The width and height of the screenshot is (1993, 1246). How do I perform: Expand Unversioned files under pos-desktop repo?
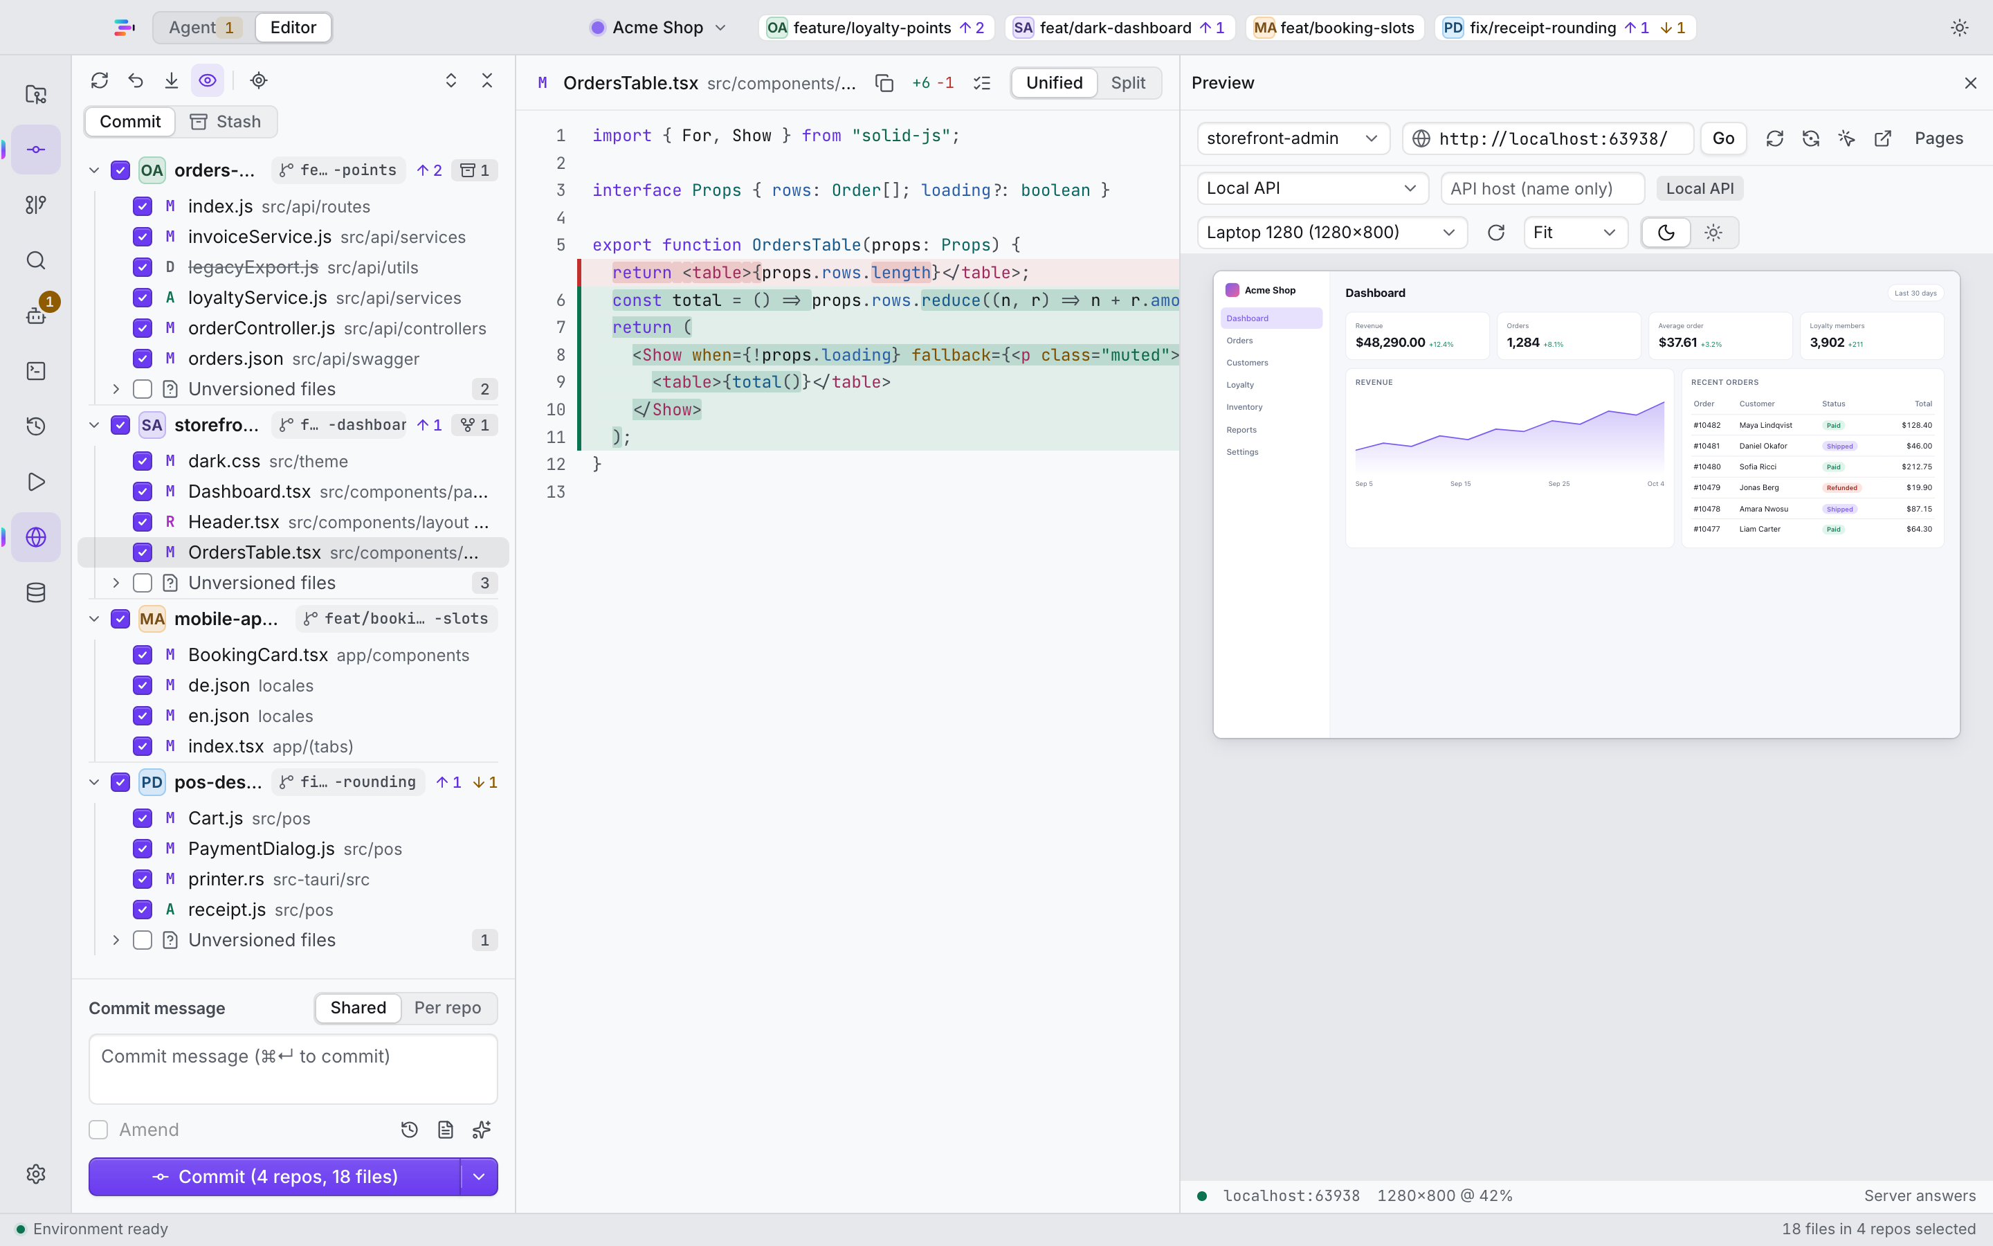[116, 940]
